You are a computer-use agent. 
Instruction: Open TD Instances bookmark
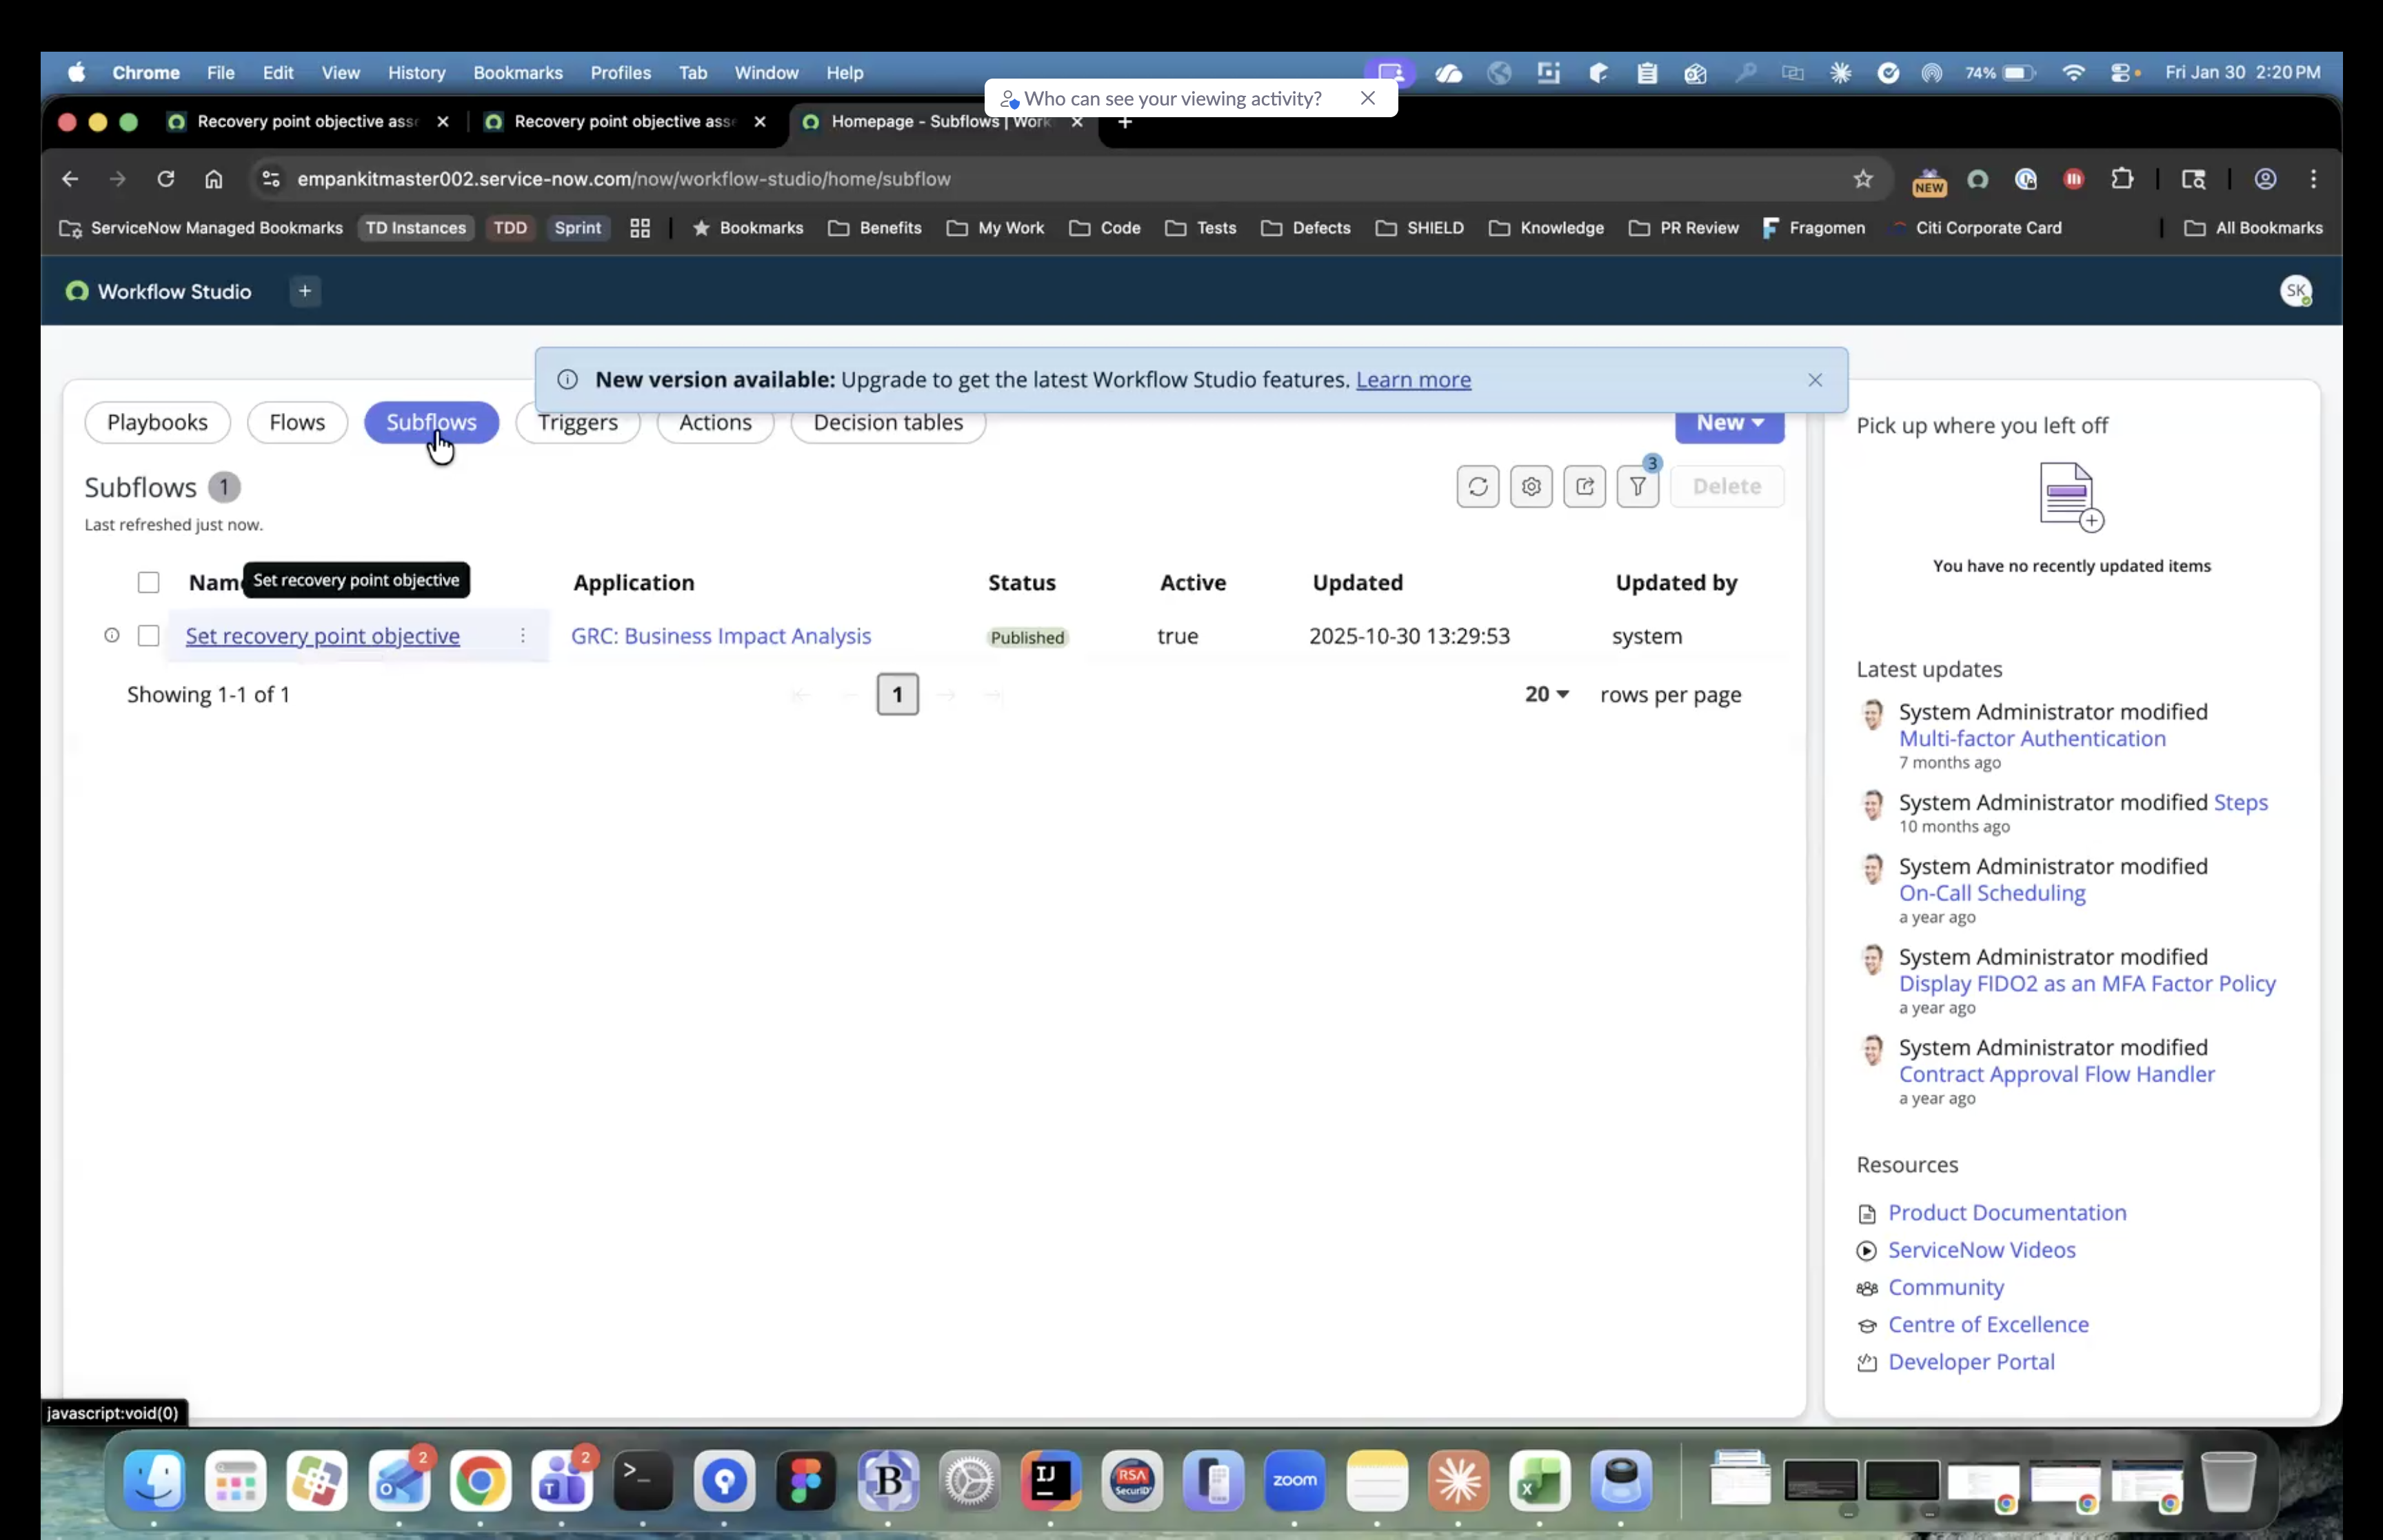415,228
